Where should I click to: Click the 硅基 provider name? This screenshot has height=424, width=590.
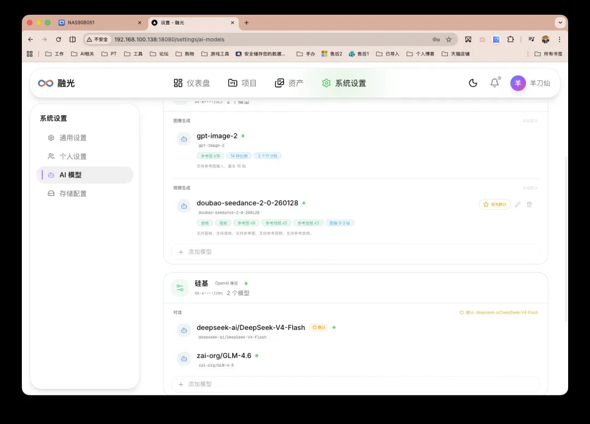201,283
